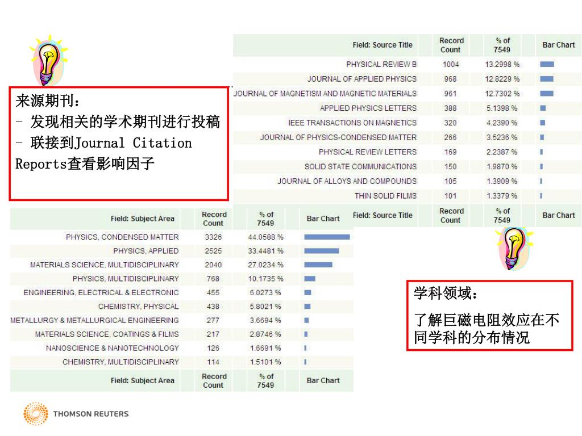
Task: Click JOURNAL OF ALLOYS AND COMPOUNDS
Action: (x=347, y=181)
